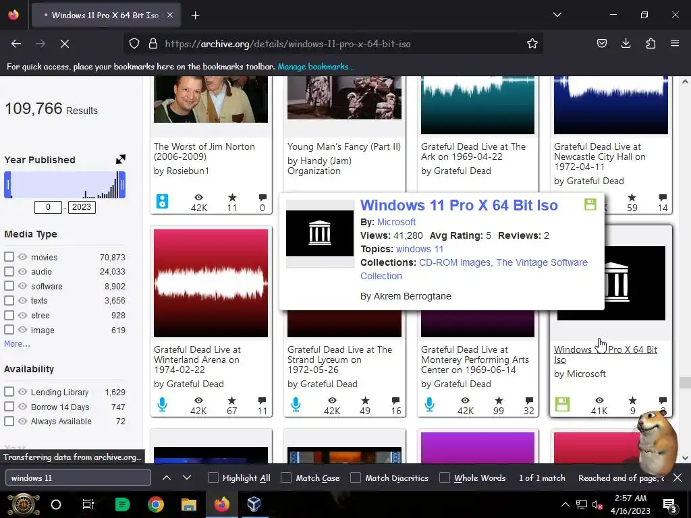Screen dimensions: 691x518
Task: Click the tracking protection shield icon
Action: [x=134, y=44]
